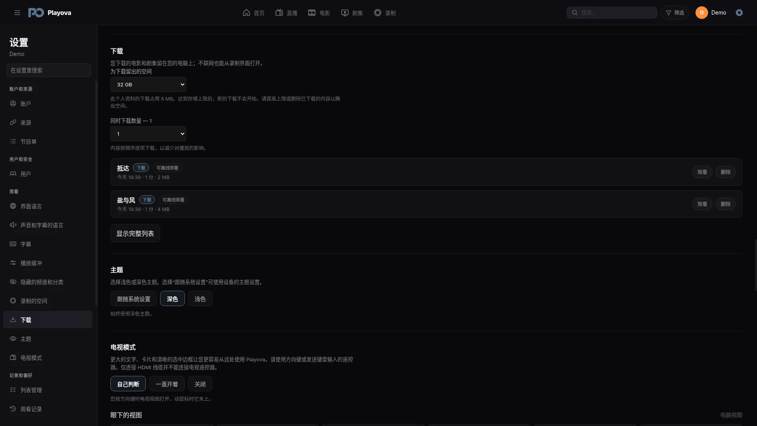
Task: Click 观看 button for 抵达
Action: (x=702, y=172)
